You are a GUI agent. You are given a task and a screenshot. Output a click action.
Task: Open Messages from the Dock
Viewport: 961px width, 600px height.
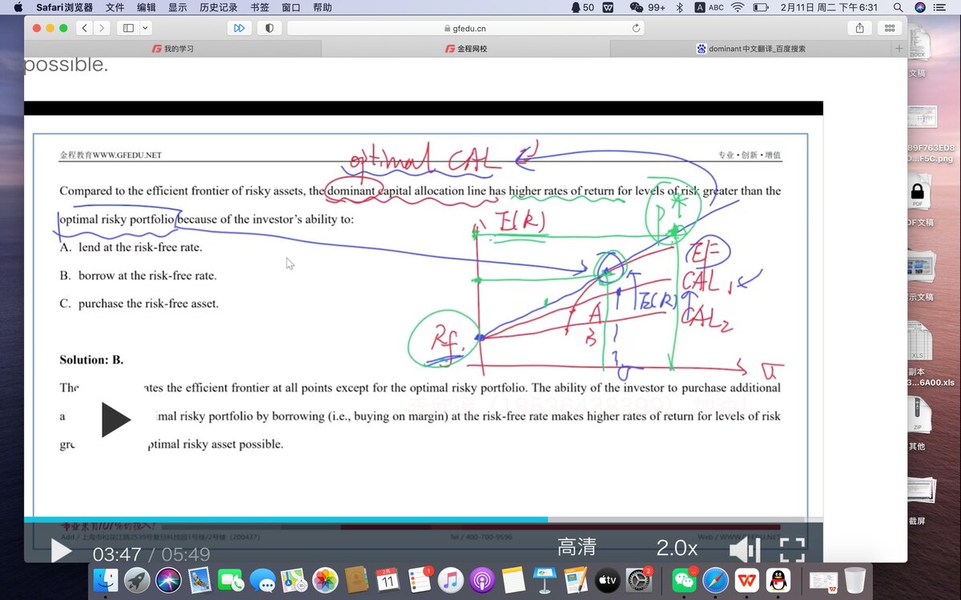[x=262, y=579]
